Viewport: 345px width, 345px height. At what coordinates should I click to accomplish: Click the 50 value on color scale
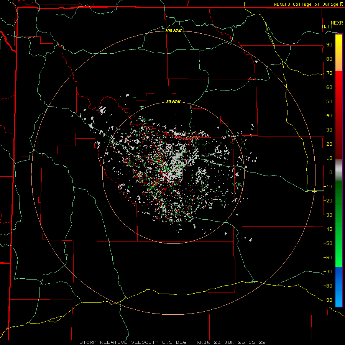(x=329, y=102)
